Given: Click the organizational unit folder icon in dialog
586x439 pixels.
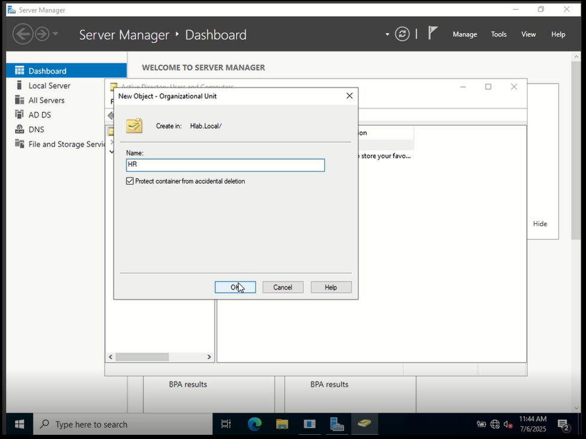Looking at the screenshot, I should tap(134, 126).
